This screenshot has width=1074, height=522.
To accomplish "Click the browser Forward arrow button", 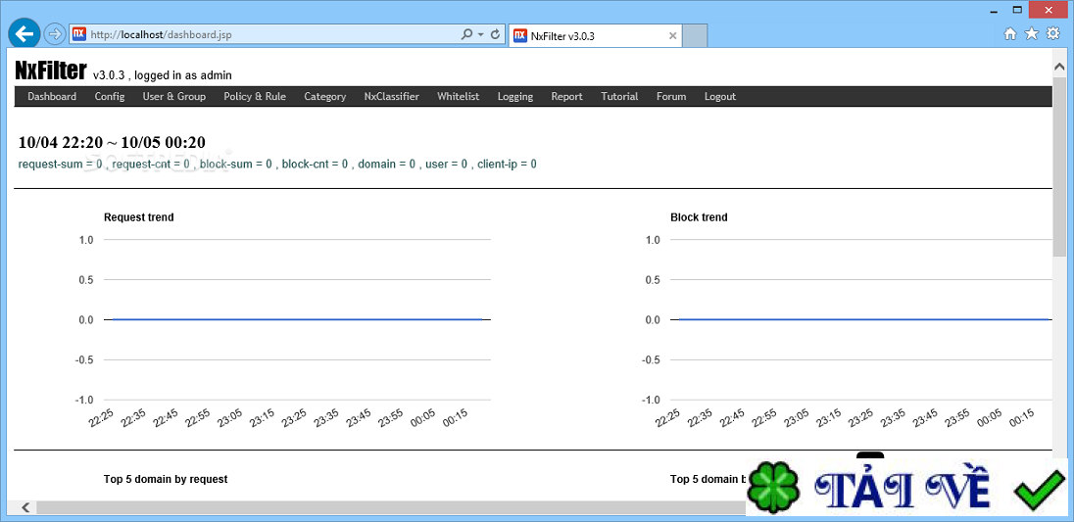I will [x=55, y=34].
